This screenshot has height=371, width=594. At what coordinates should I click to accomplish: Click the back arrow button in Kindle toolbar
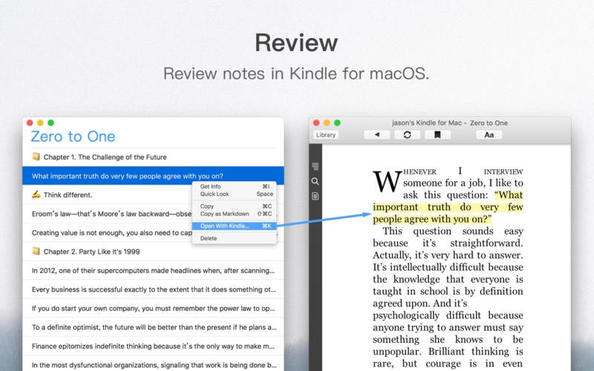coord(377,135)
